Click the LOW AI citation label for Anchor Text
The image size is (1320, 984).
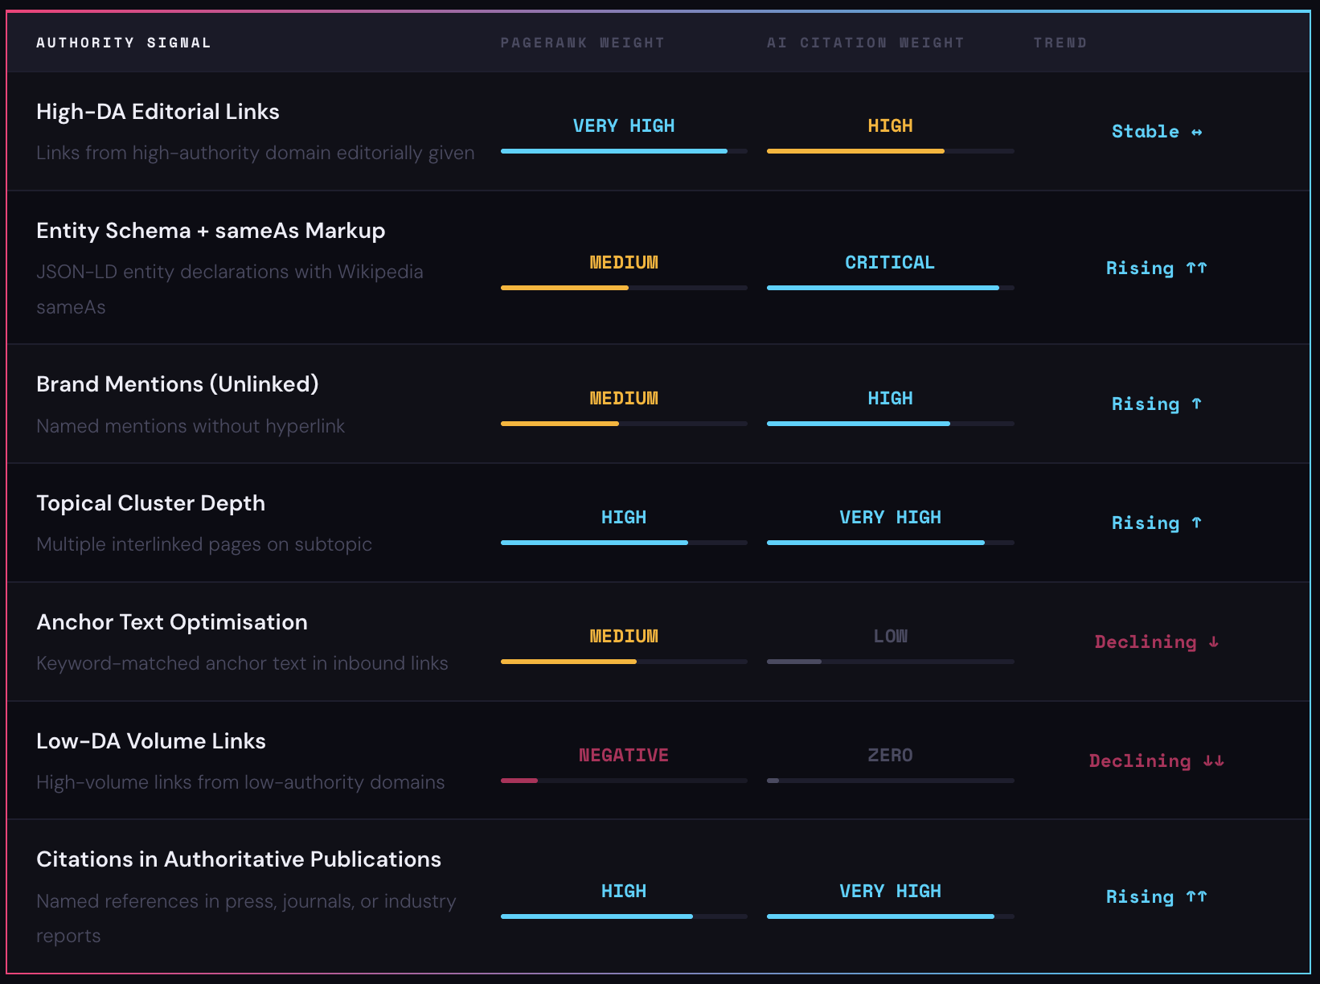pos(890,637)
